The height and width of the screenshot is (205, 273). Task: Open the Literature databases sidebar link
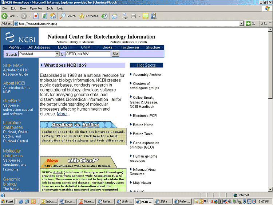click(13, 125)
